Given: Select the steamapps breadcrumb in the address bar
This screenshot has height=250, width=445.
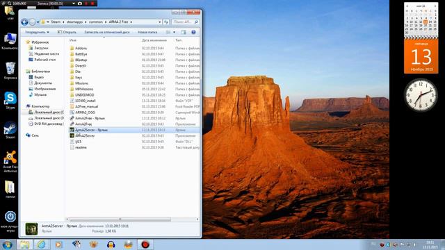Looking at the screenshot, I should click(74, 22).
